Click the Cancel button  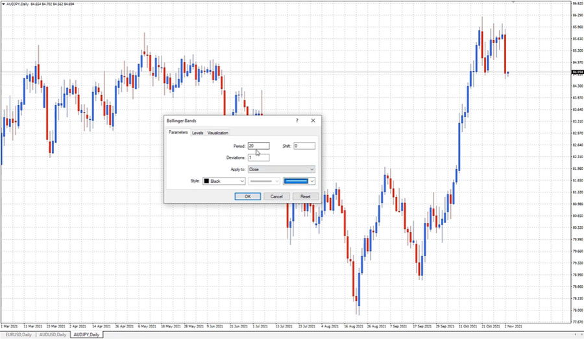(x=276, y=196)
